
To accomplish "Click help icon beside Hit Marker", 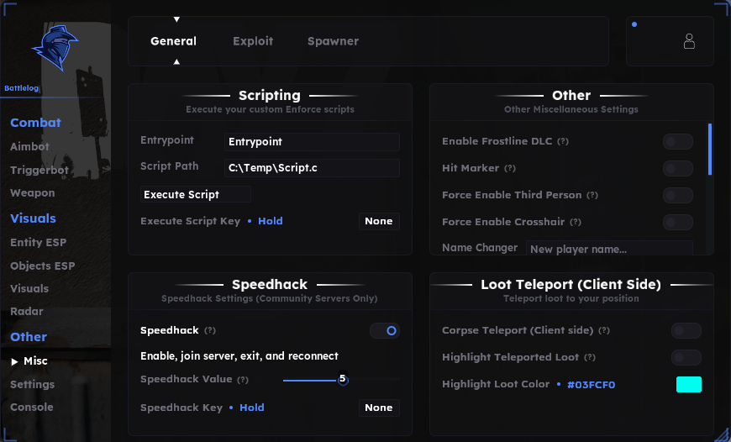I will 510,168.
